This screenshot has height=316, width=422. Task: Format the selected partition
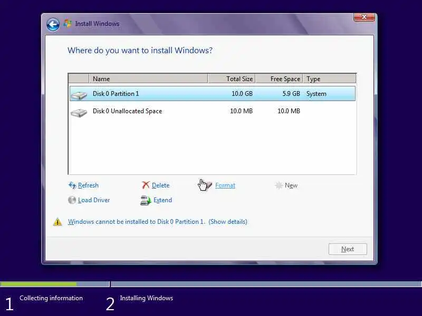[225, 185]
